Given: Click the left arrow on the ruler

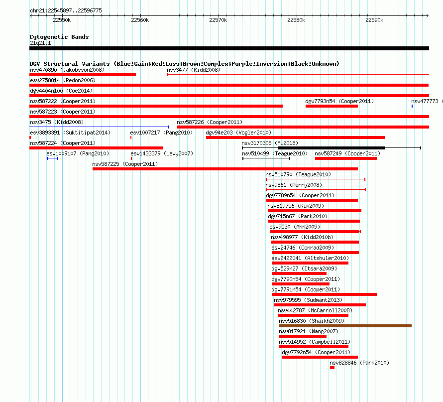Looking at the screenshot, I should tap(31, 16).
